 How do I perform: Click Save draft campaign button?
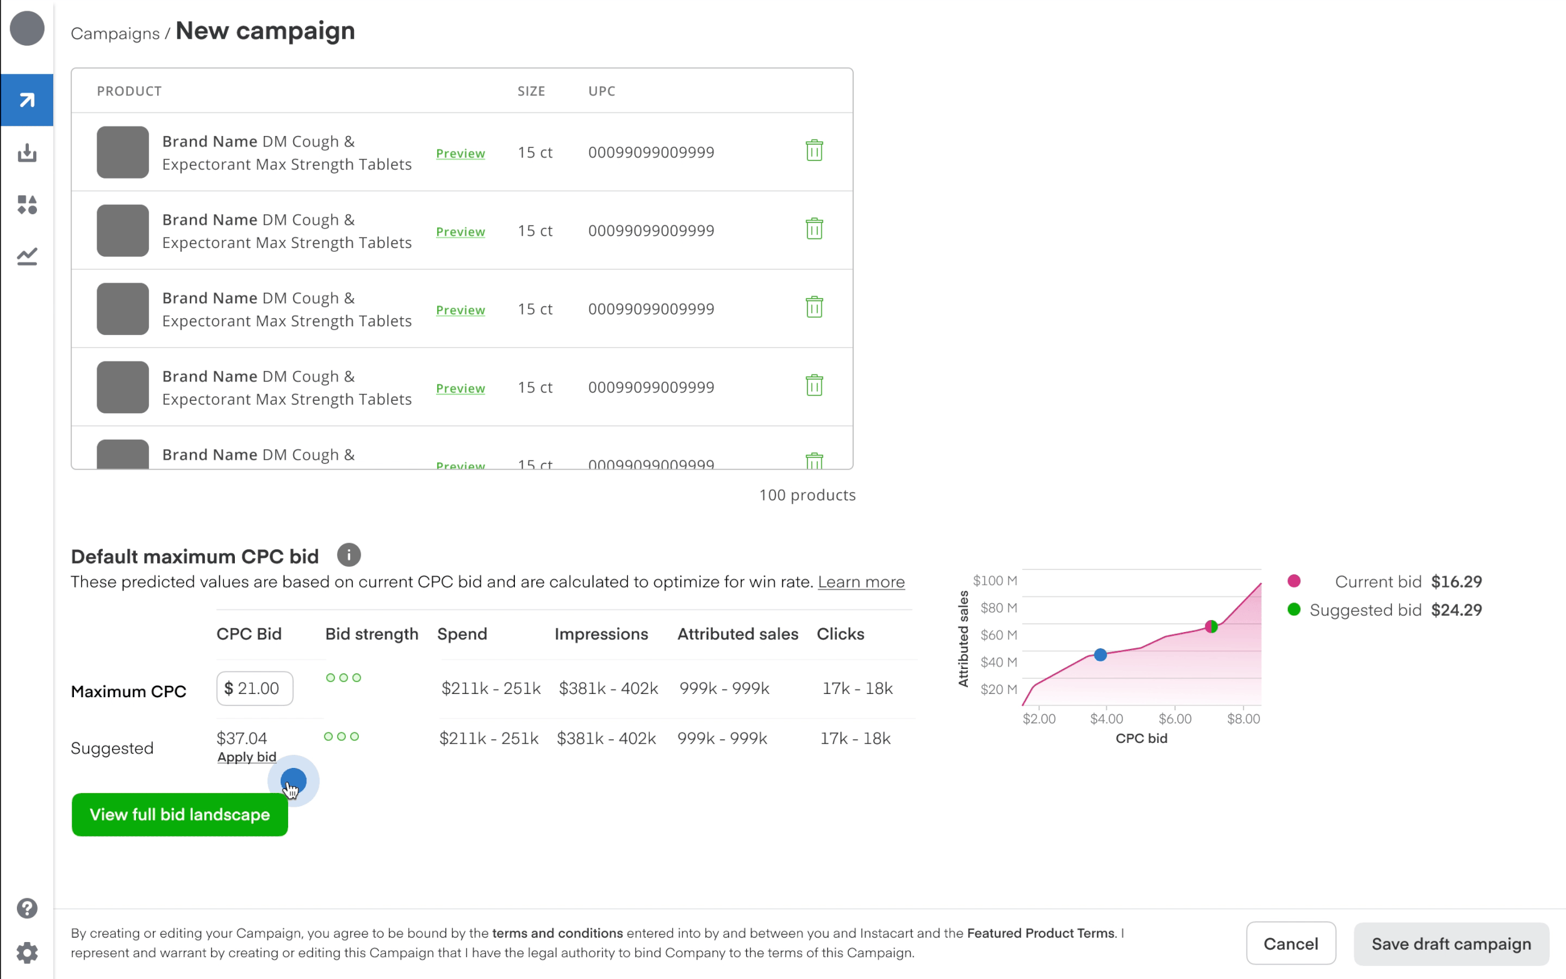(x=1450, y=943)
